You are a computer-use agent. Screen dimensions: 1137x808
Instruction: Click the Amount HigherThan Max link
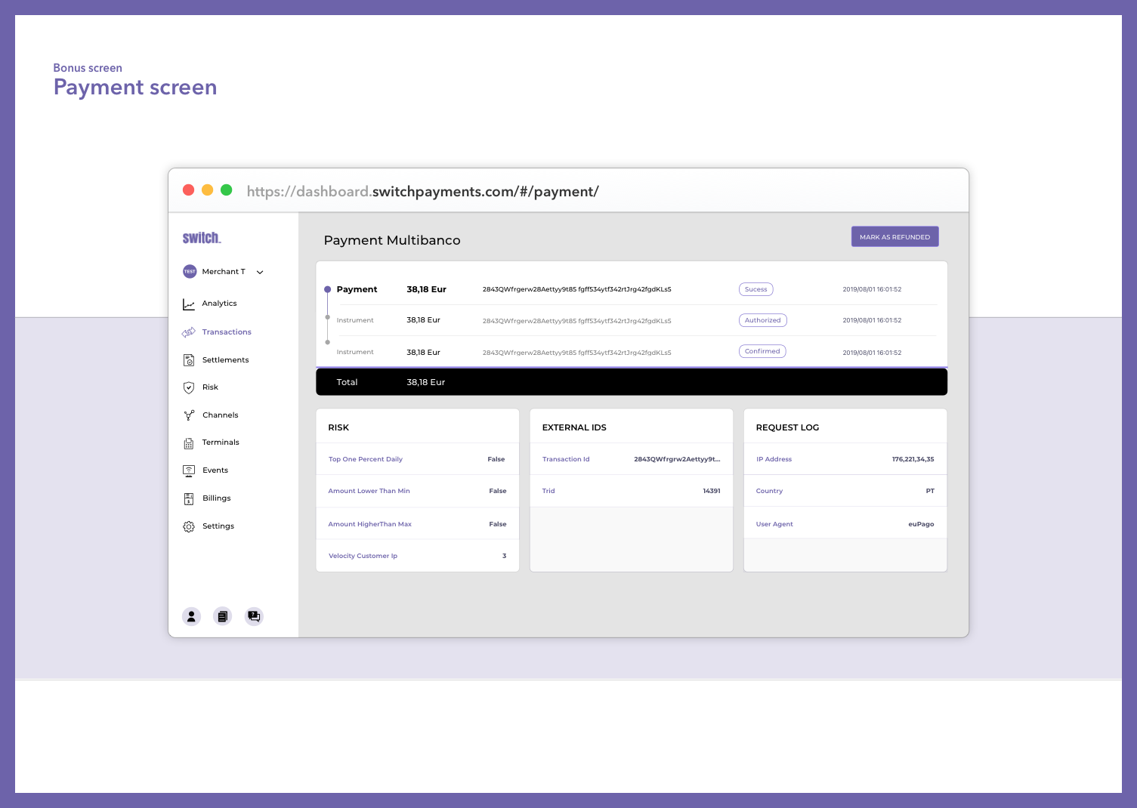(x=369, y=524)
